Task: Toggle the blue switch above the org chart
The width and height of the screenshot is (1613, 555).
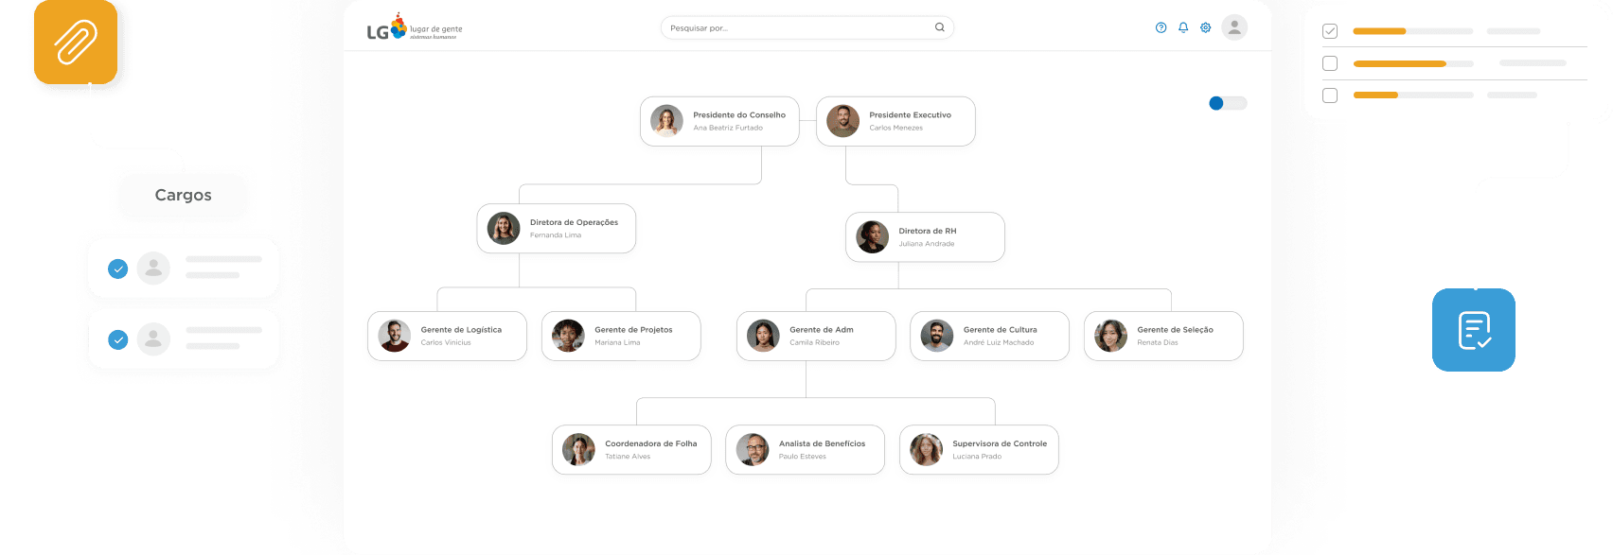Action: tap(1228, 103)
